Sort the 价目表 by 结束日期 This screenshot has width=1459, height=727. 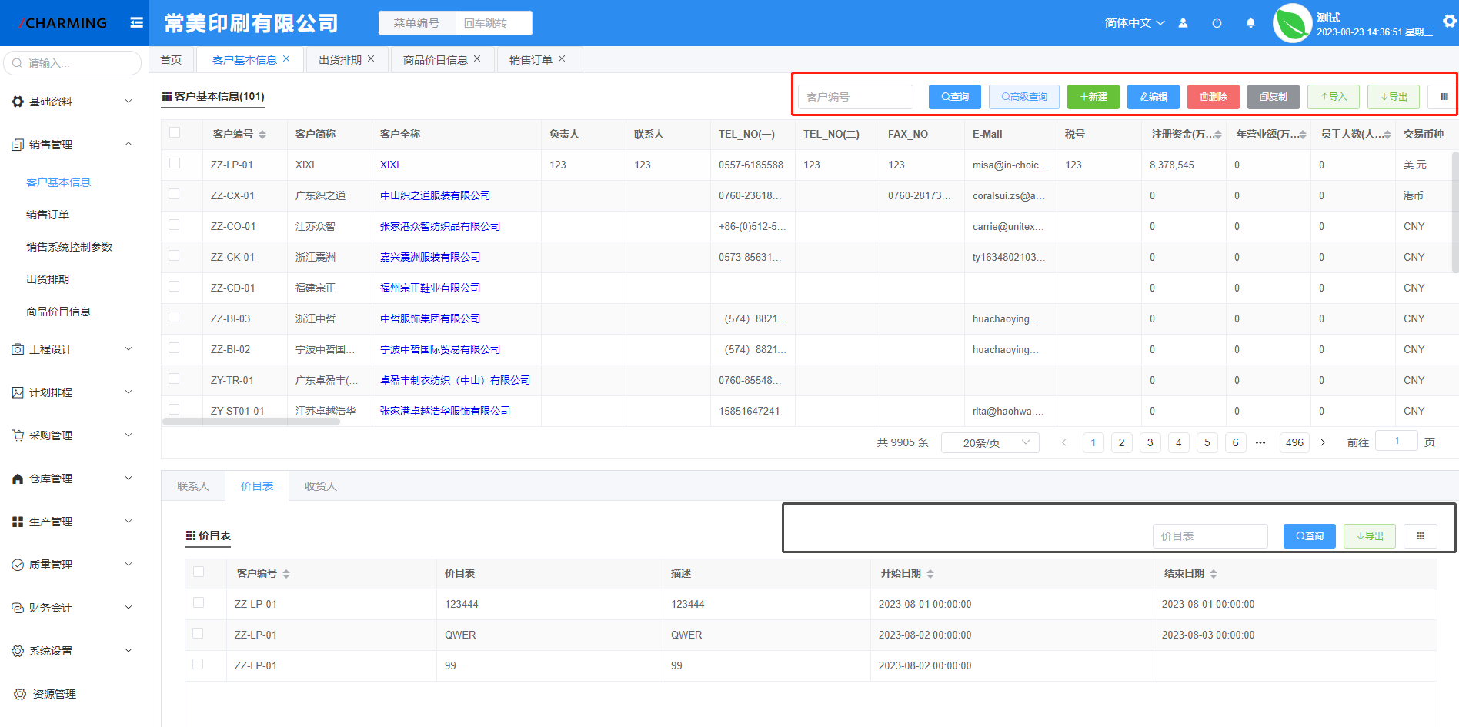point(1214,574)
